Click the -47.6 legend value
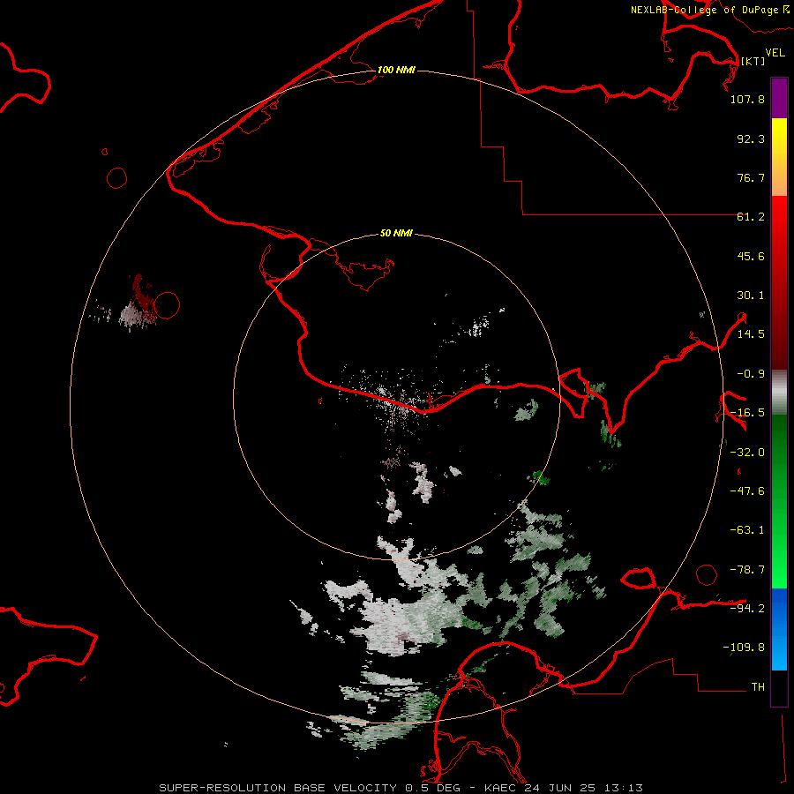 (x=747, y=491)
